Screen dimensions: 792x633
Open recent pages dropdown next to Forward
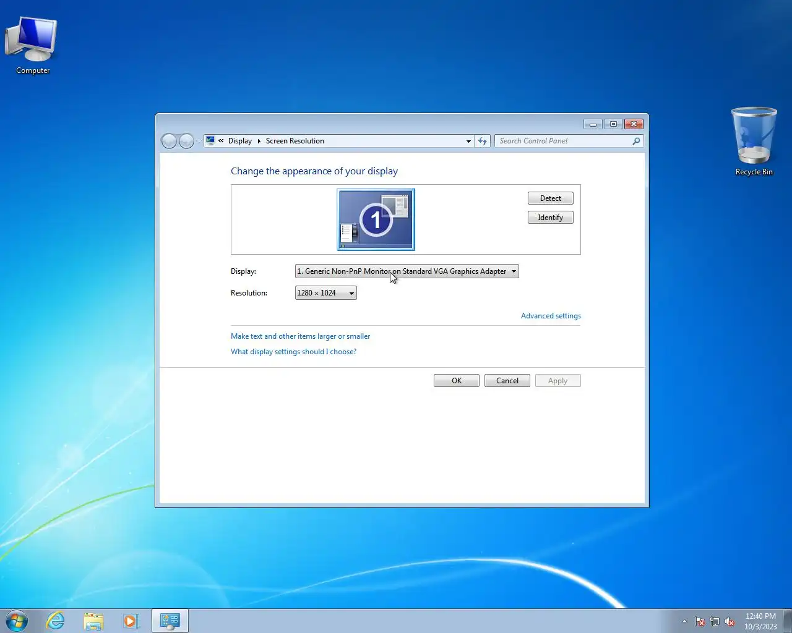[199, 142]
